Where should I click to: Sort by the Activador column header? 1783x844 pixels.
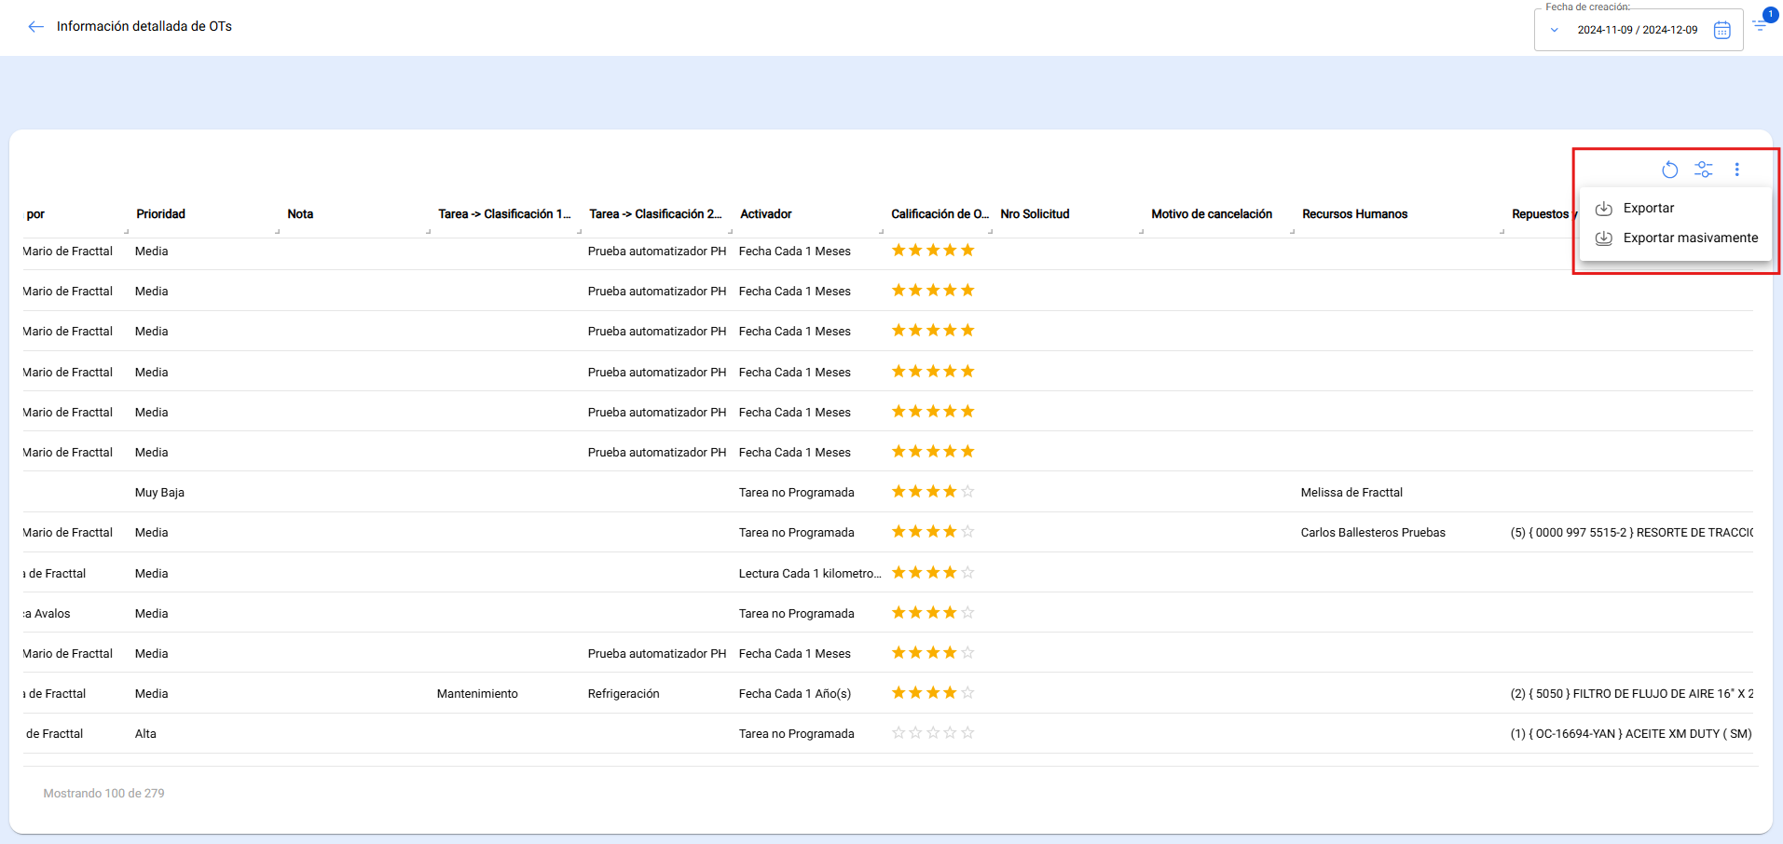pos(765,214)
